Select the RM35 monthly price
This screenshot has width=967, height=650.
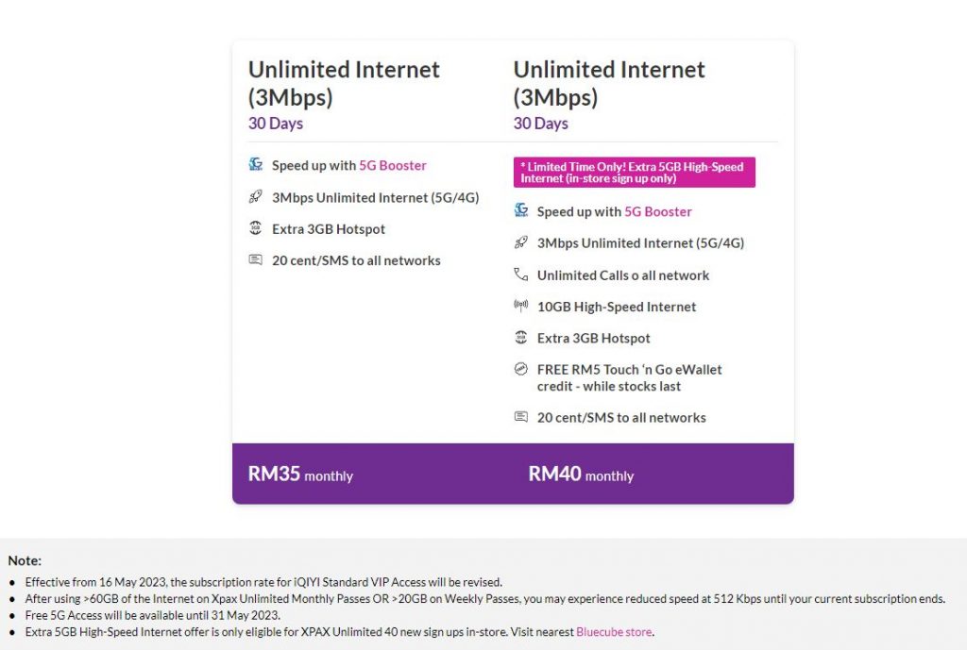[300, 475]
